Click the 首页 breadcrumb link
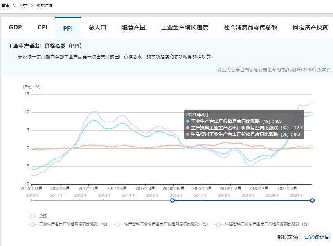Image resolution: width=333 pixels, height=246 pixels. [x=5, y=6]
